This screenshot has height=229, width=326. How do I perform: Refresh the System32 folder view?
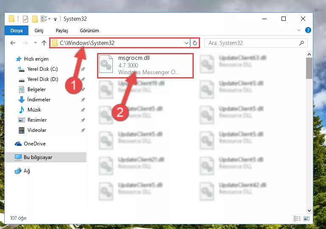[x=195, y=43]
